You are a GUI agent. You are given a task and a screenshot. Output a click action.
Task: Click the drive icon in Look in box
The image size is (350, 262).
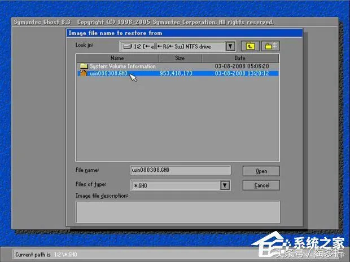click(x=128, y=46)
